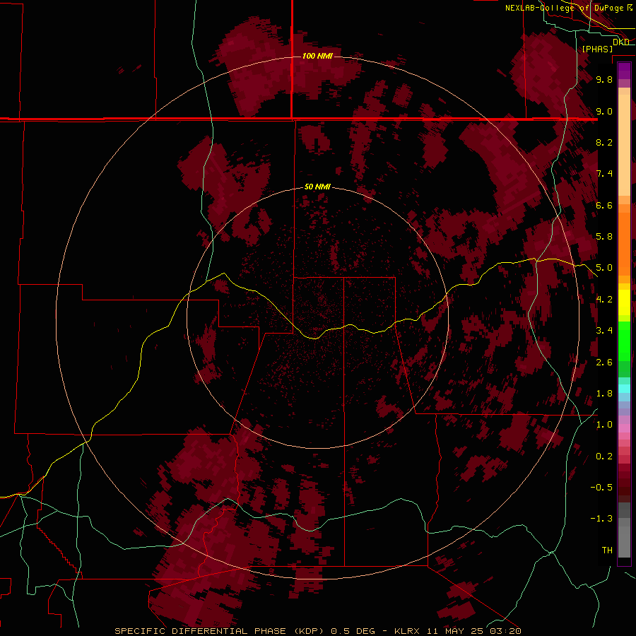Screen dimensions: 636x636
Task: Click the bright yellow color bar segment
Action: pyautogui.click(x=624, y=302)
